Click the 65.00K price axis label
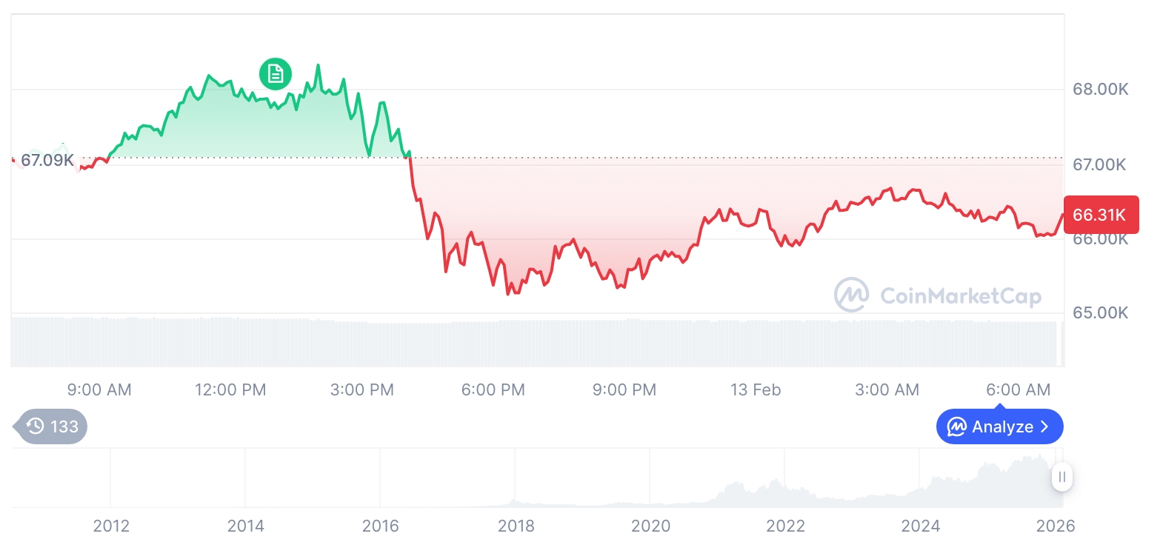Viewport: 1160px width, 542px height. click(x=1100, y=312)
